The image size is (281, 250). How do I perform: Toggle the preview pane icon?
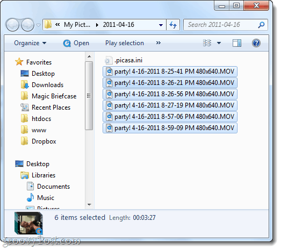pos(237,43)
